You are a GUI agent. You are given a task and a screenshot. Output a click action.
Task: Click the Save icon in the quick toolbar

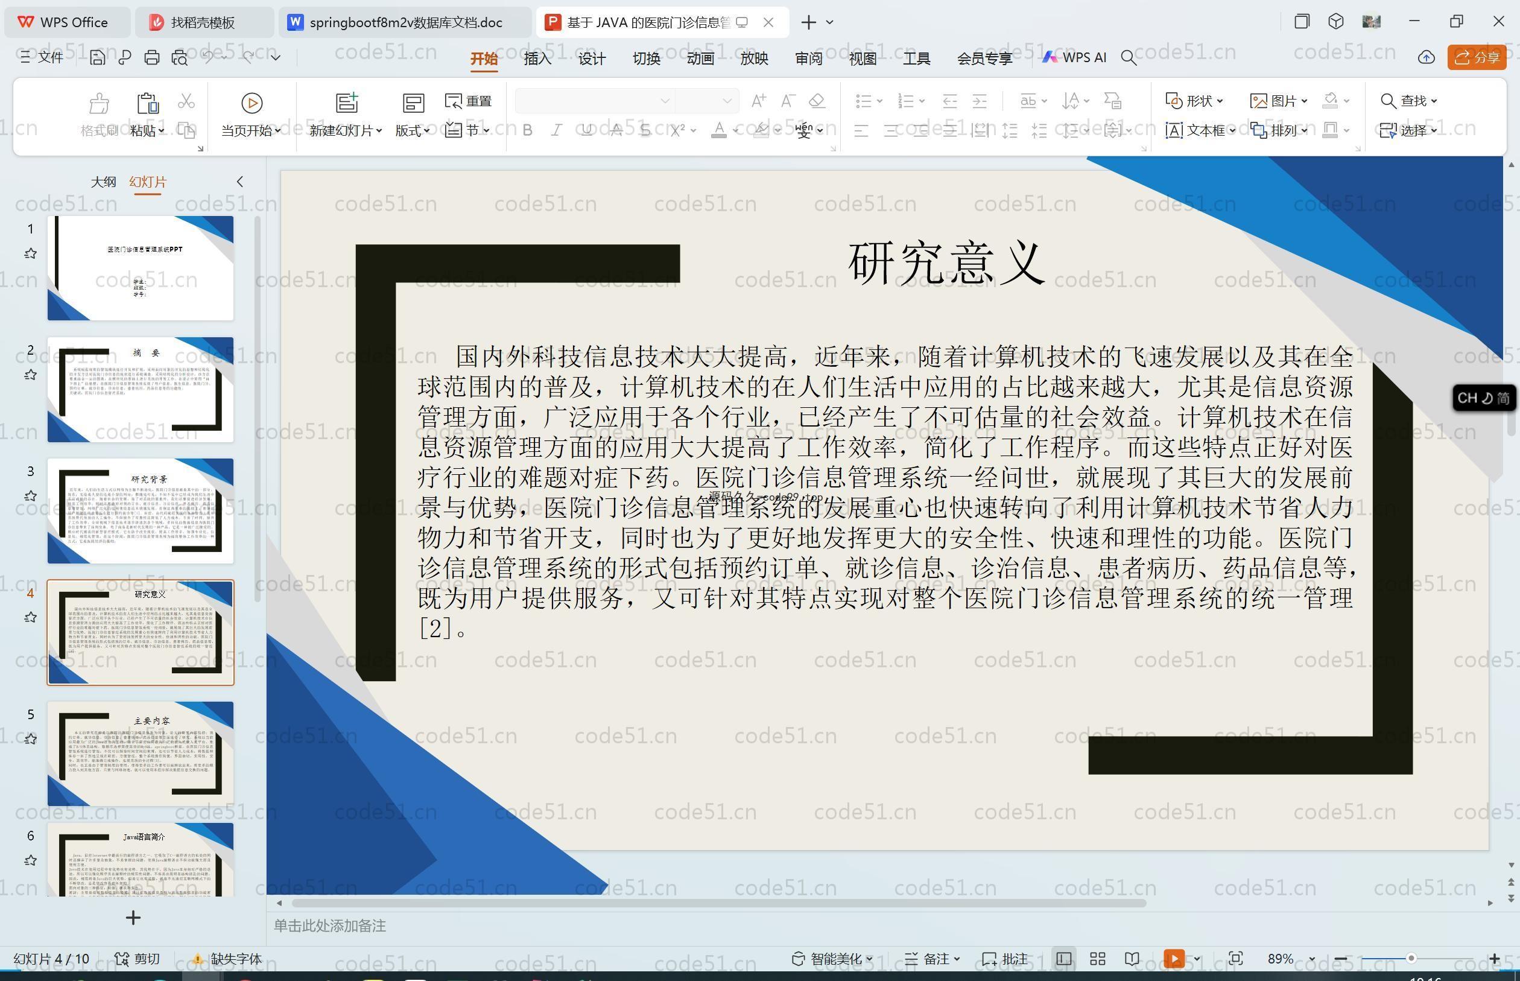[98, 58]
